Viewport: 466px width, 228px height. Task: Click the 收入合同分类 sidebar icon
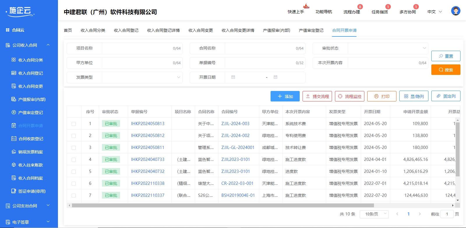pyautogui.click(x=14, y=60)
